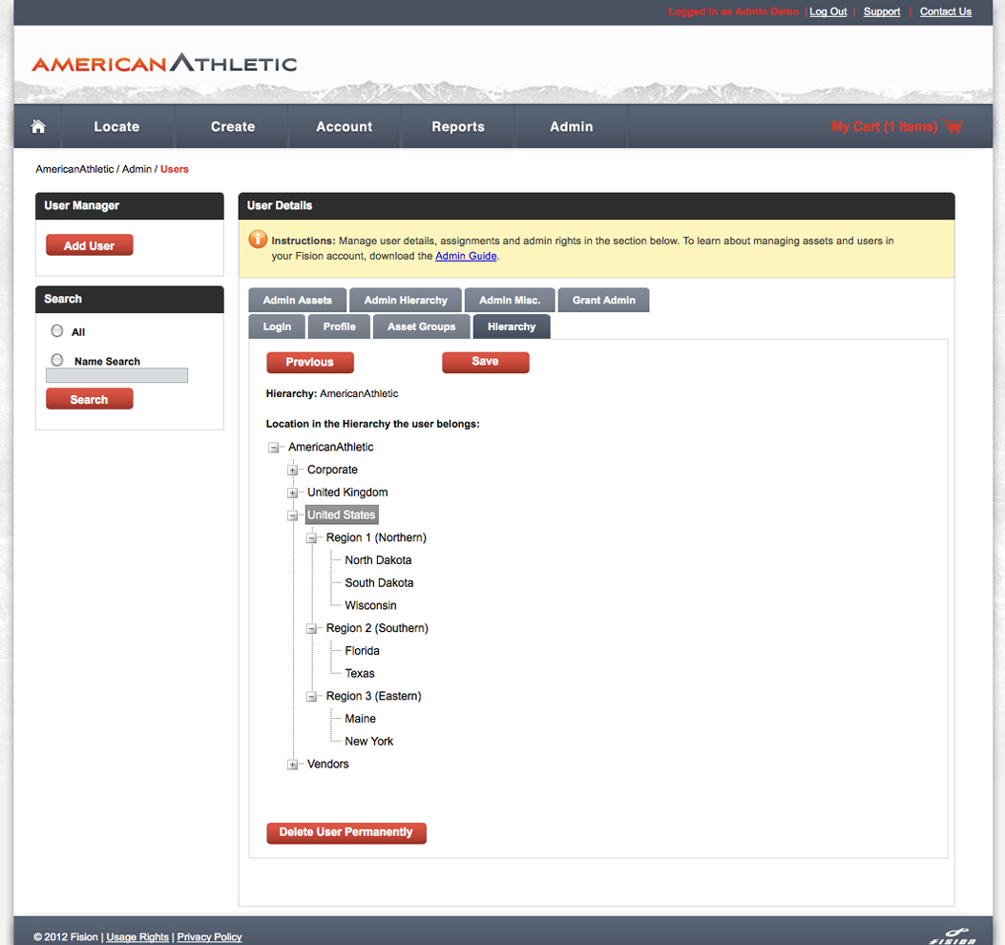Viewport: 1005px width, 945px height.
Task: Click the AmericanAthletic logo
Action: point(164,63)
